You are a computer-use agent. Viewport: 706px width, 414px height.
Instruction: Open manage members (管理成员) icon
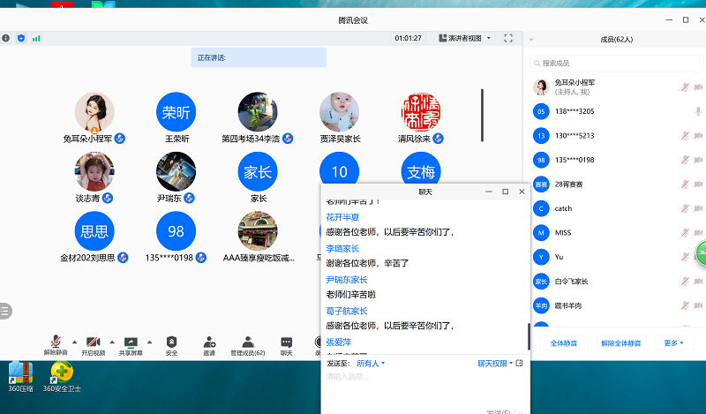247,341
